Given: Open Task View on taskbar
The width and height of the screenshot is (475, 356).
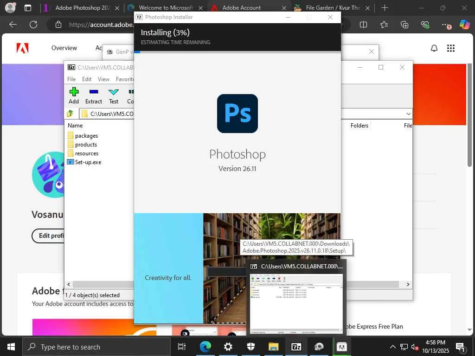Looking at the screenshot, I should (182, 347).
